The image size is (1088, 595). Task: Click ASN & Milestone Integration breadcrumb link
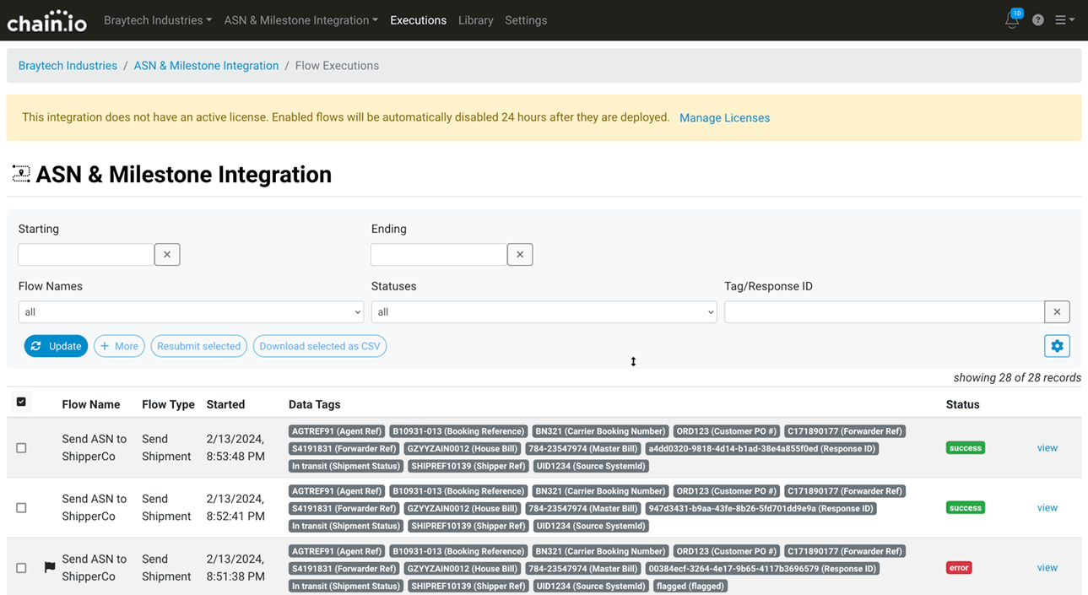tap(206, 66)
